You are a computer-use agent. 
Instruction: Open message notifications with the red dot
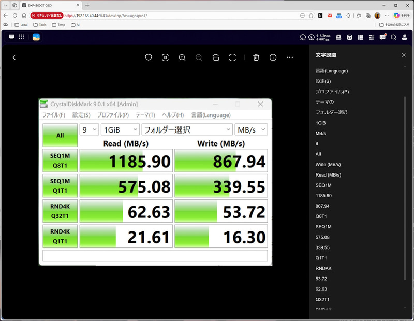tap(382, 37)
